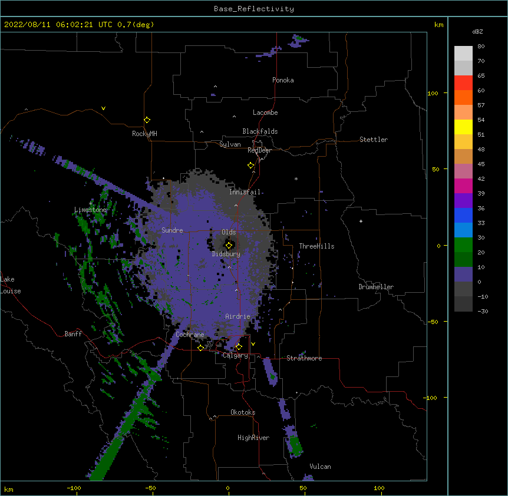
Task: Select the blue 36 dBZ legend color
Action: click(x=463, y=215)
